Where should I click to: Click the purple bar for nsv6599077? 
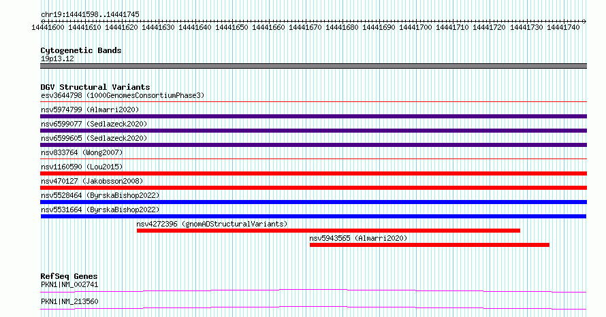313,131
